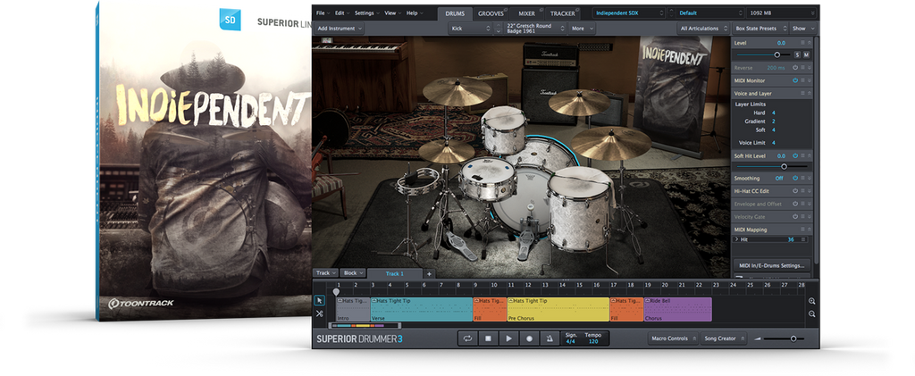Switch to the MIXER tab
This screenshot has width=915, height=376.
526,13
